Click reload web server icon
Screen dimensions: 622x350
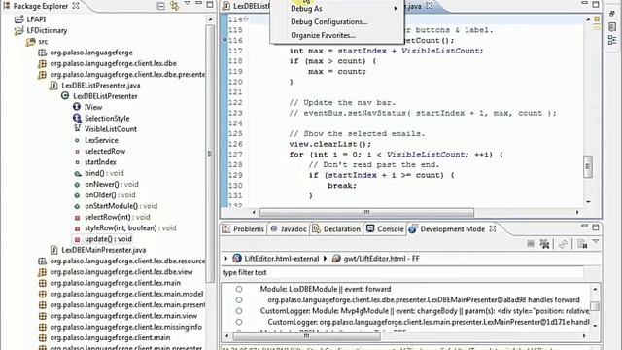[x=563, y=244]
